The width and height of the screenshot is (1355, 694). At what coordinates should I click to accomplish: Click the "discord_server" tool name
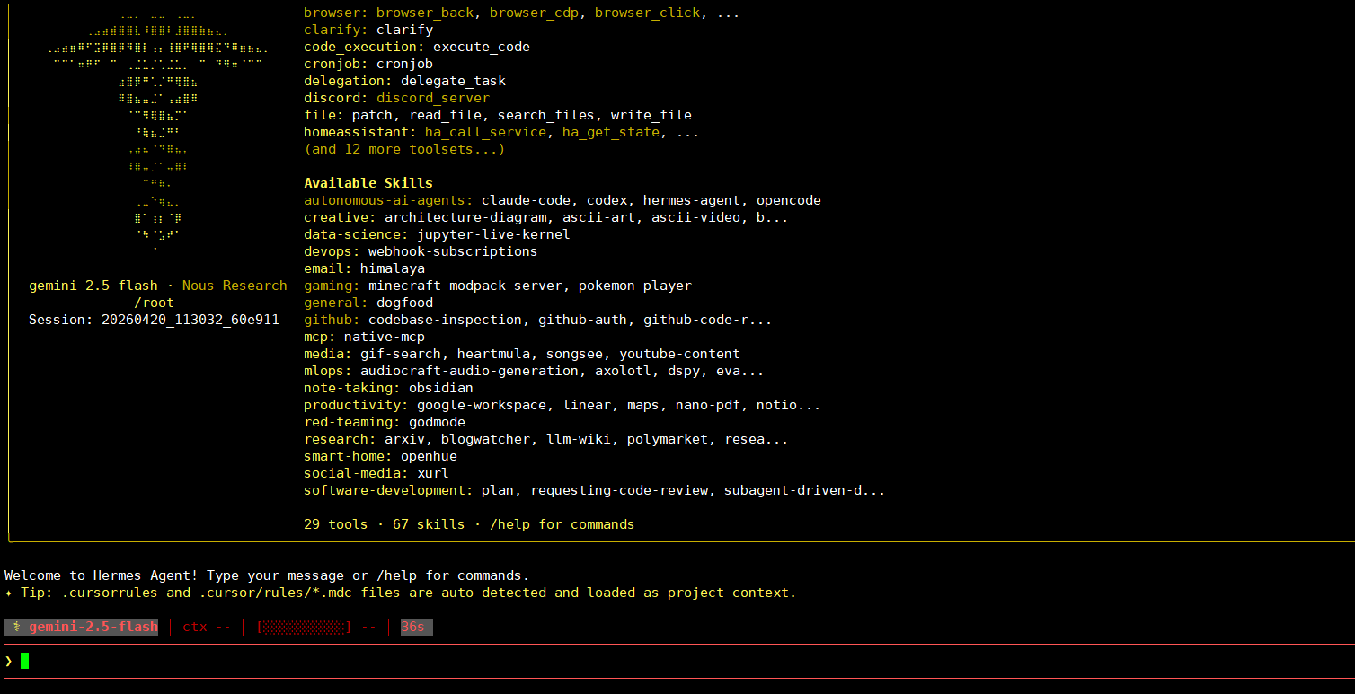[433, 98]
